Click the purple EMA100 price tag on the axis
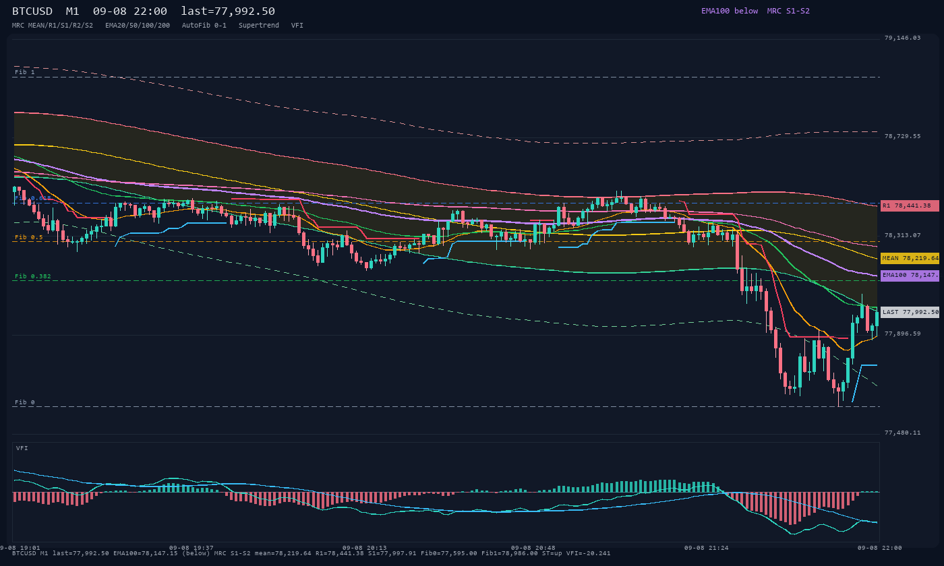The height and width of the screenshot is (566, 944). 910,276
